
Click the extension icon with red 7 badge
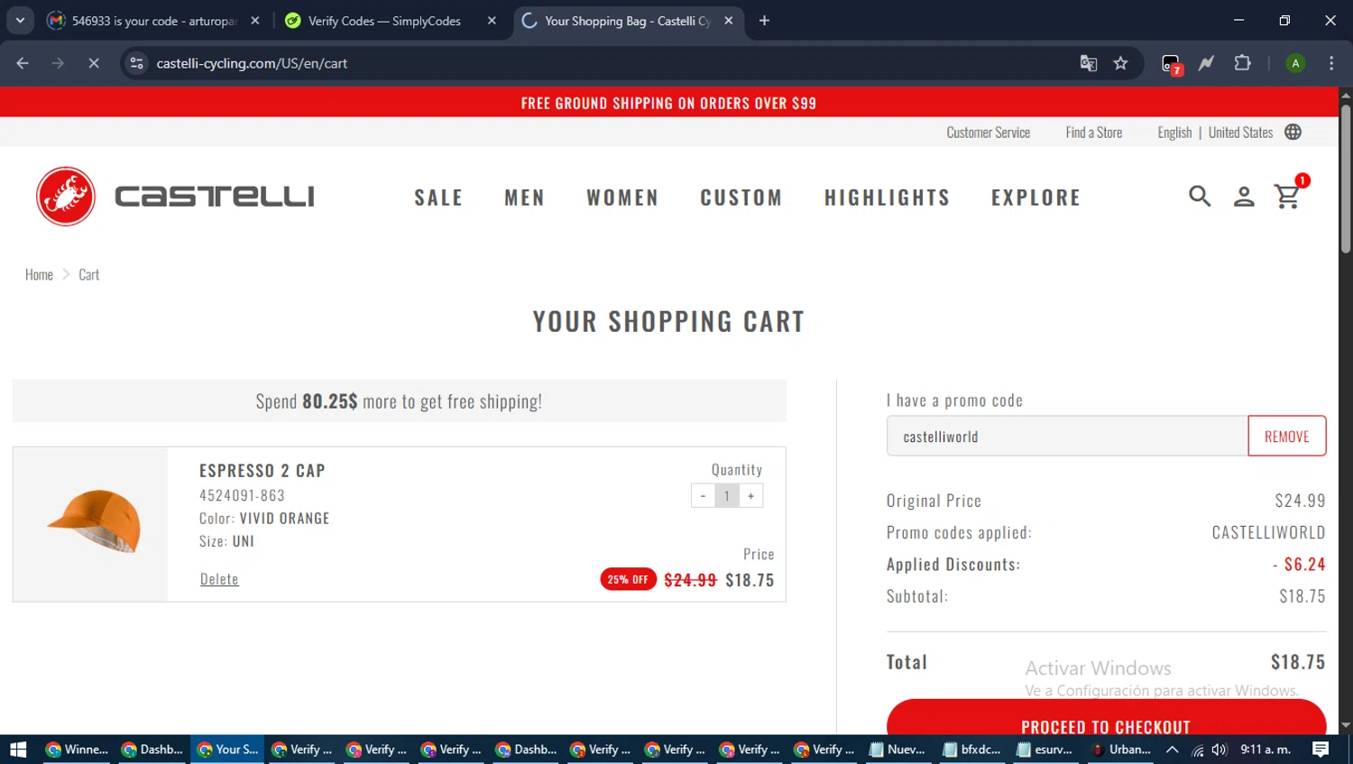[1171, 64]
